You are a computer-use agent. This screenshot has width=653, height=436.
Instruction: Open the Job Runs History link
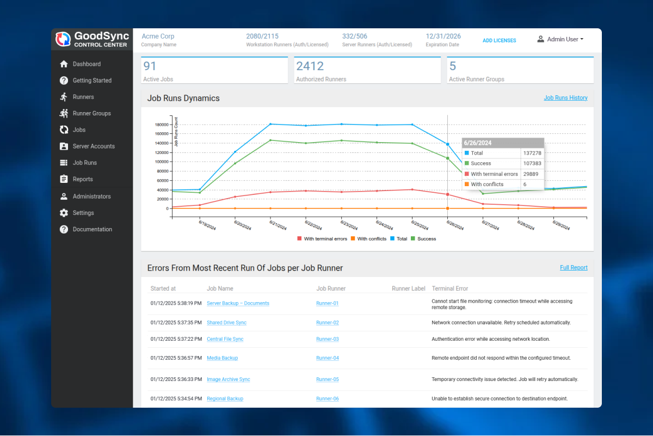tap(565, 98)
